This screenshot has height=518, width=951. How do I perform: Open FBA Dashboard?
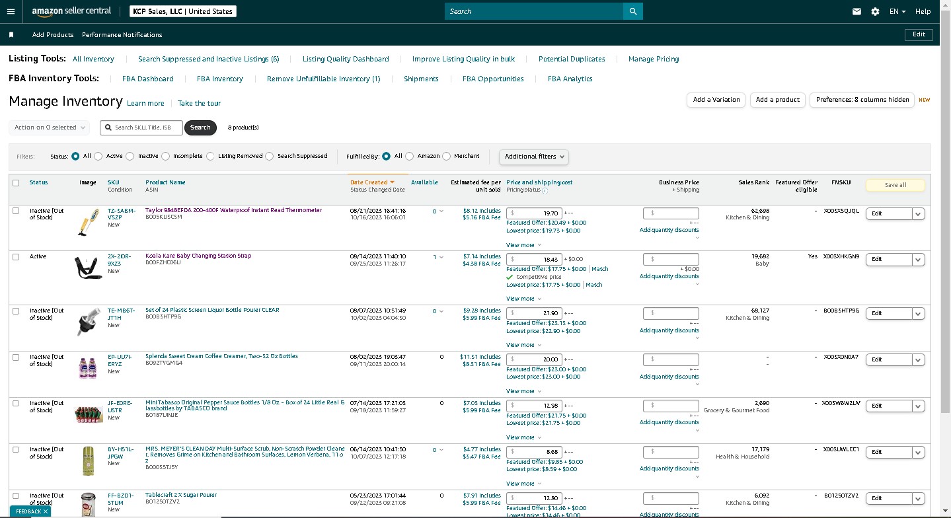[148, 79]
